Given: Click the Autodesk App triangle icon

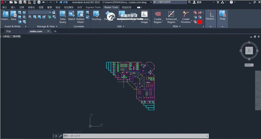Looking at the screenshot, I should point(223,2).
